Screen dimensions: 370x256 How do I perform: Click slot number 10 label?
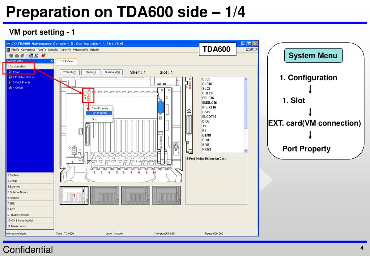tap(154, 172)
